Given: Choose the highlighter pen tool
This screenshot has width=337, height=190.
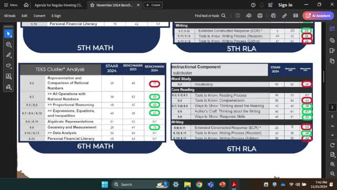Looking at the screenshot, I should [8, 55].
